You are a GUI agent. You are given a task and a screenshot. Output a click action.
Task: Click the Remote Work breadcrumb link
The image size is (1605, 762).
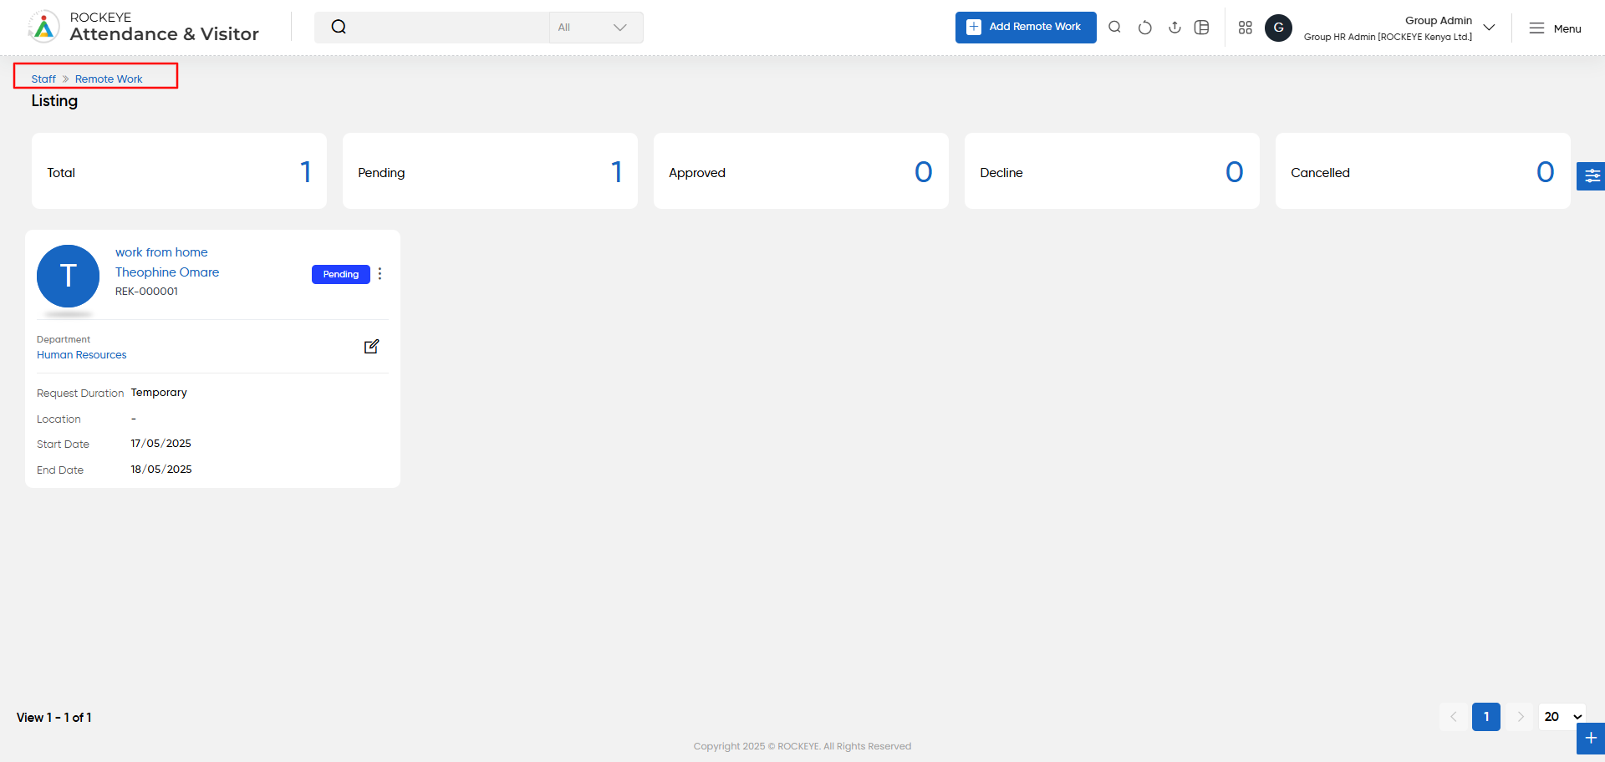(x=109, y=79)
